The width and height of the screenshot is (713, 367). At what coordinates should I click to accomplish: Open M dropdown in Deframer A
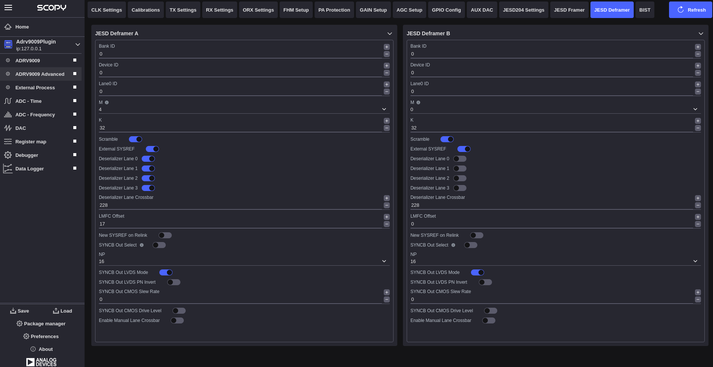click(244, 109)
